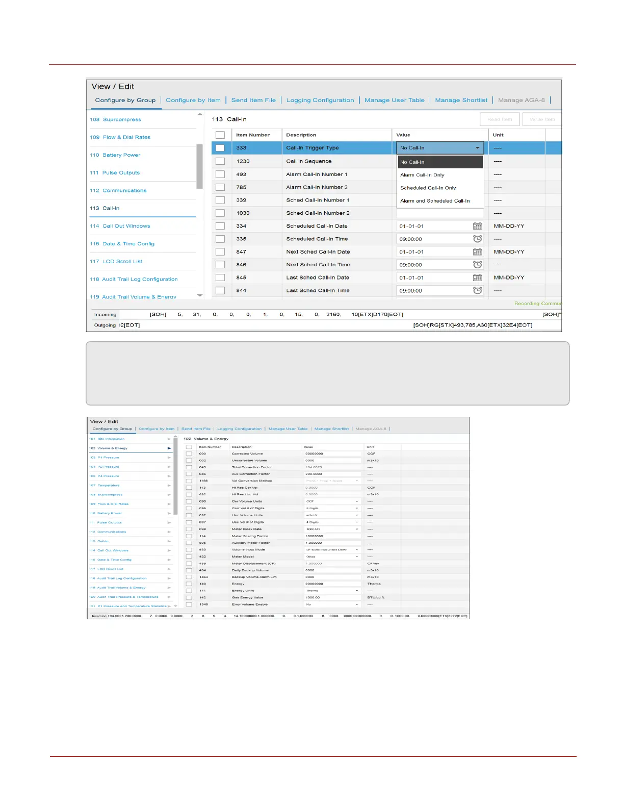Tick checkbox for item 339 Sched Call-In Number 1
624x808 pixels.
(220, 200)
